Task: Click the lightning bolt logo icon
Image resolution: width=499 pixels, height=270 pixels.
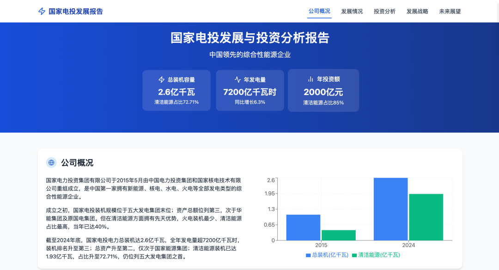Action: point(42,12)
